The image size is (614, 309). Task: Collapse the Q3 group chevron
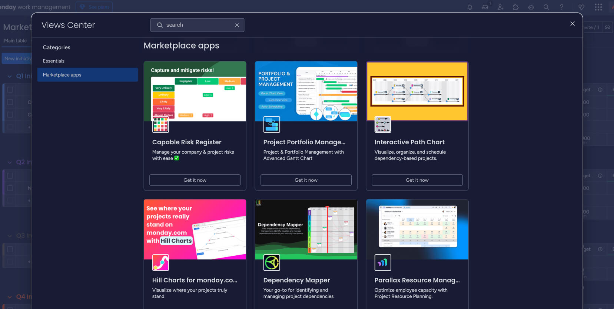tap(10, 236)
